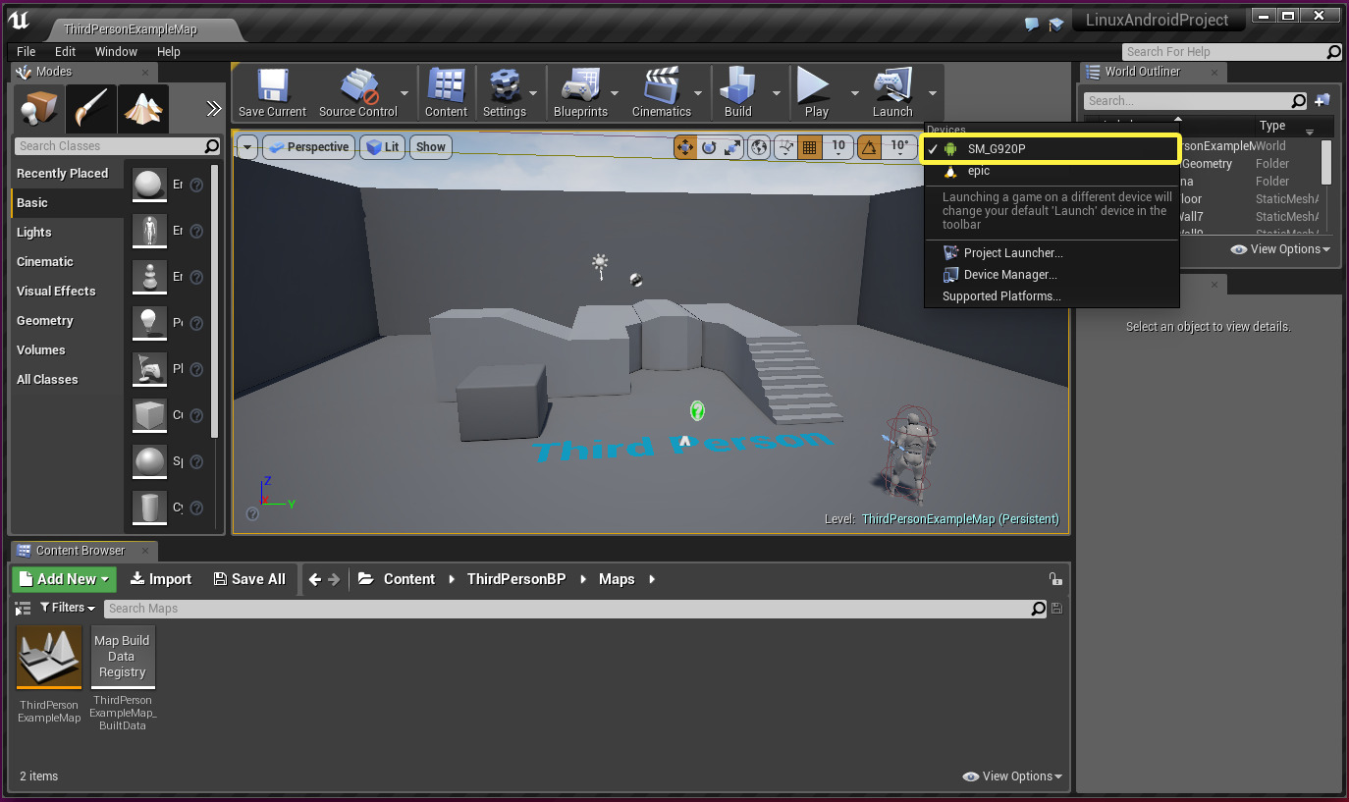1349x802 pixels.
Task: Toggle the grid snapping button in viewport
Action: pyautogui.click(x=809, y=147)
